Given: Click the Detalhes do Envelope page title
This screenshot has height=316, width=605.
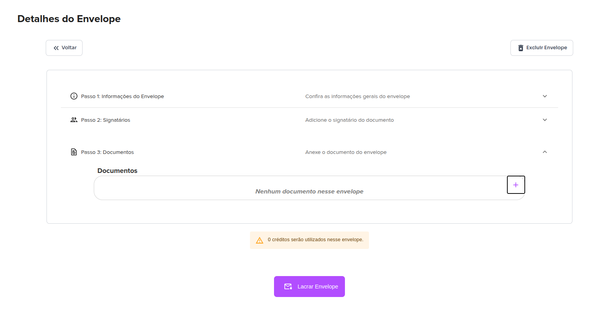Looking at the screenshot, I should tap(69, 19).
